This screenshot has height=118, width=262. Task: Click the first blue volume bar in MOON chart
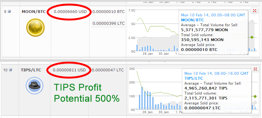[x=137, y=48]
